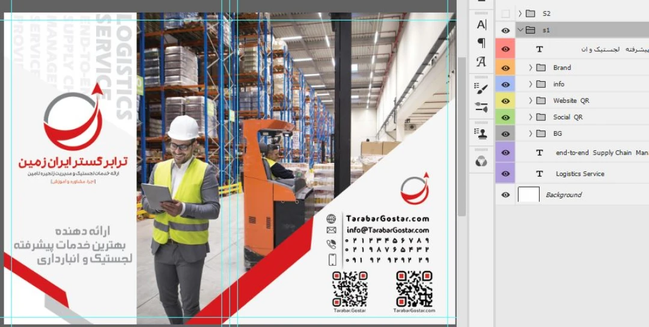Screen dimensions: 649x327
Task: Click the end-to-end layer's T icon
Action: pyautogui.click(x=539, y=153)
